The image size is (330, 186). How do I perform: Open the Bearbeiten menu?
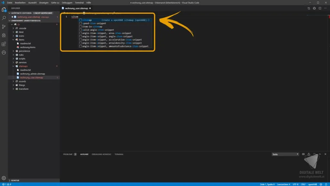(x=20, y=3)
